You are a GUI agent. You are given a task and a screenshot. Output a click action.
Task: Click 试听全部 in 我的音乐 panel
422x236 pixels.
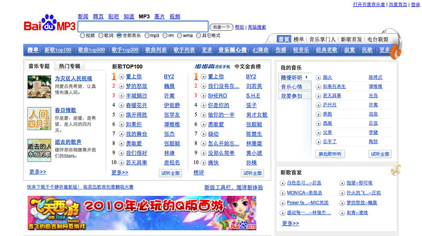[380, 154]
